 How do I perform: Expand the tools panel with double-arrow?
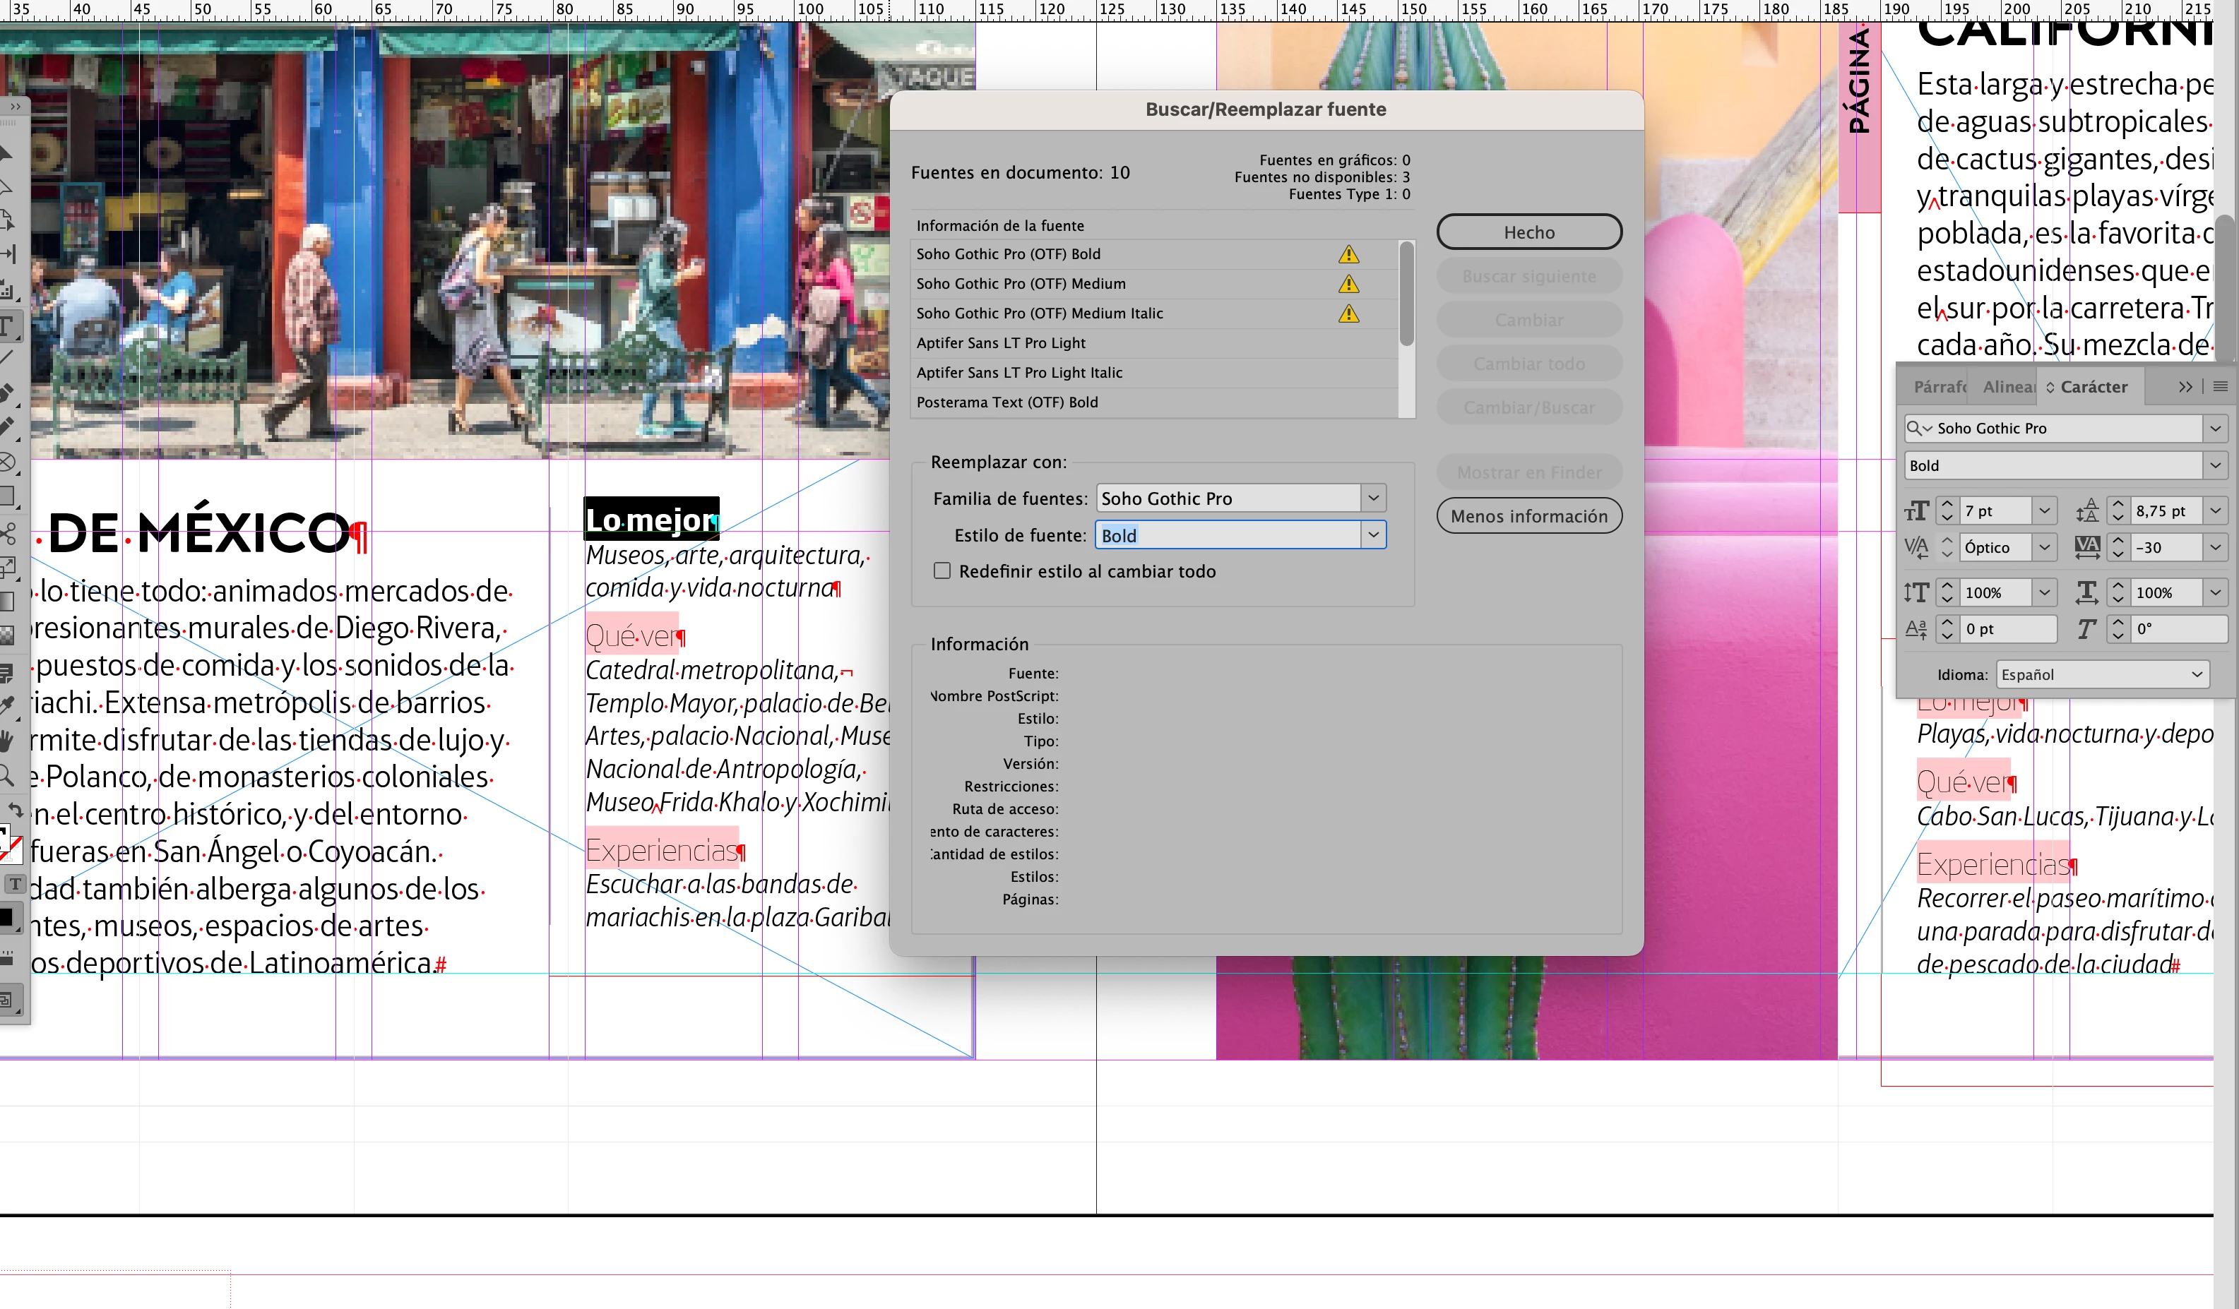(x=15, y=107)
